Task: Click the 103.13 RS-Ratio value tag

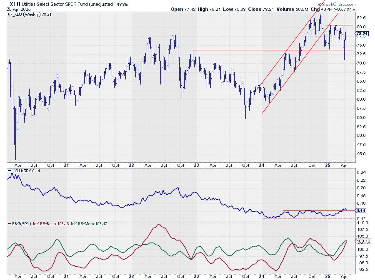Action: [x=362, y=241]
